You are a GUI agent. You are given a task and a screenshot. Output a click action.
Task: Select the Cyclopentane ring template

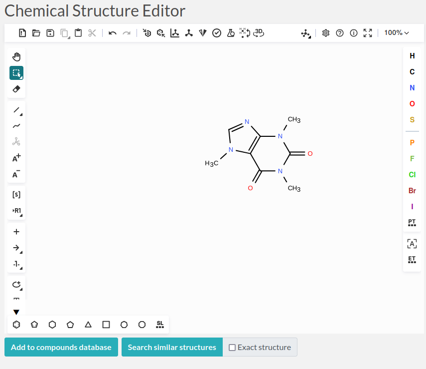coord(70,325)
